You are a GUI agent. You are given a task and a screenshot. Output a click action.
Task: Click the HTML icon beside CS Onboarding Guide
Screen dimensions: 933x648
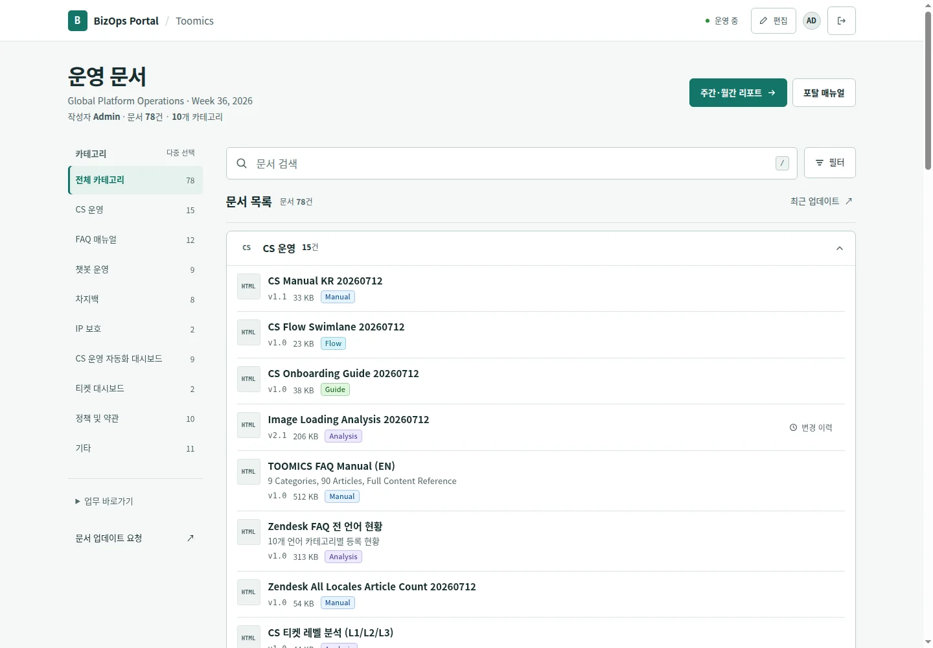point(248,379)
